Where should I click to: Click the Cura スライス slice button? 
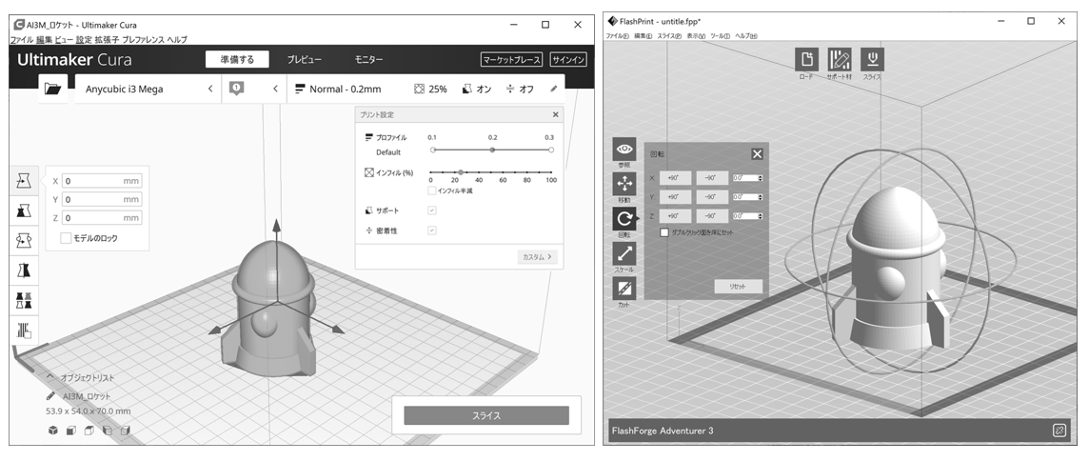(486, 416)
